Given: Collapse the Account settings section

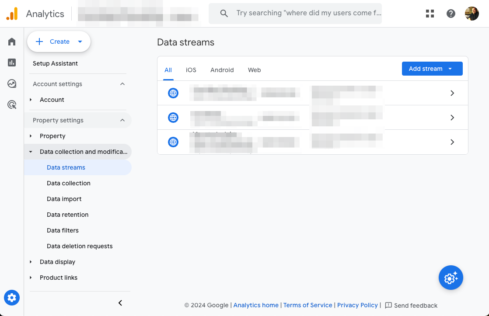Looking at the screenshot, I should pos(122,84).
